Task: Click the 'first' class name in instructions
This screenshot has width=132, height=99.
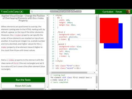Action: (x=16, y=63)
